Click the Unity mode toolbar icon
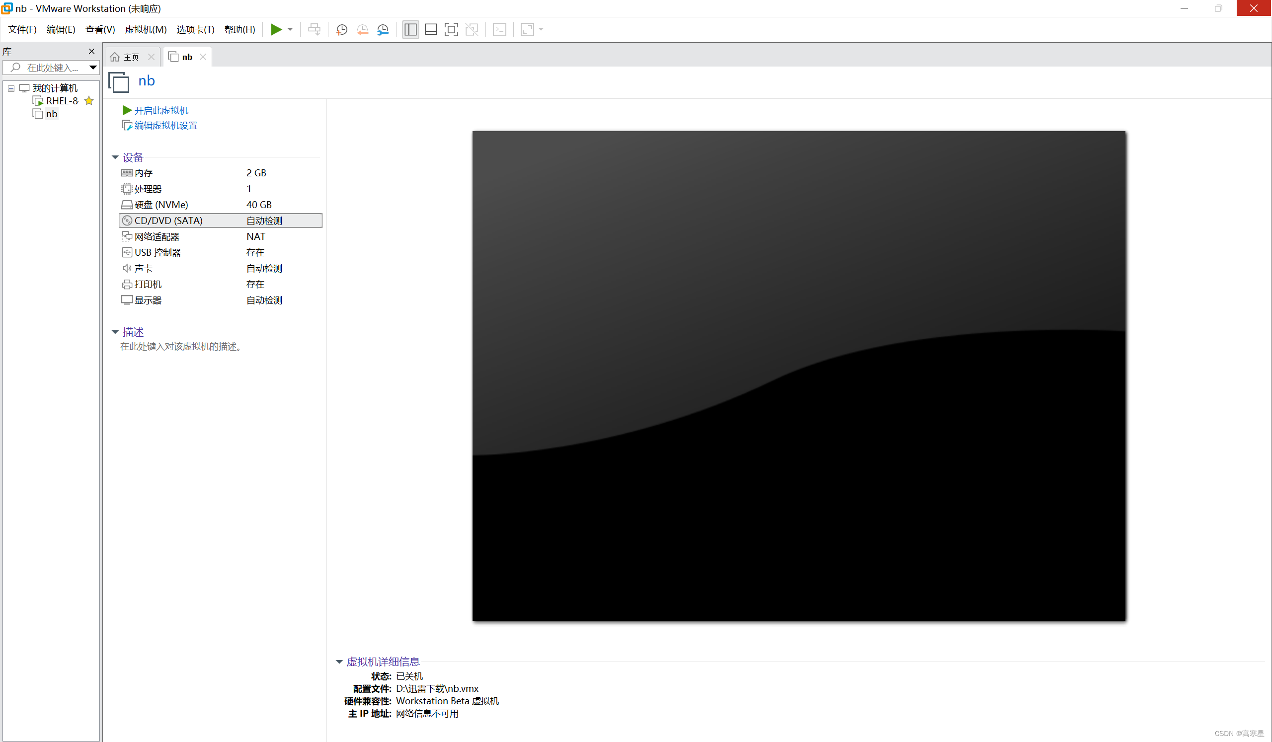 pyautogui.click(x=472, y=29)
